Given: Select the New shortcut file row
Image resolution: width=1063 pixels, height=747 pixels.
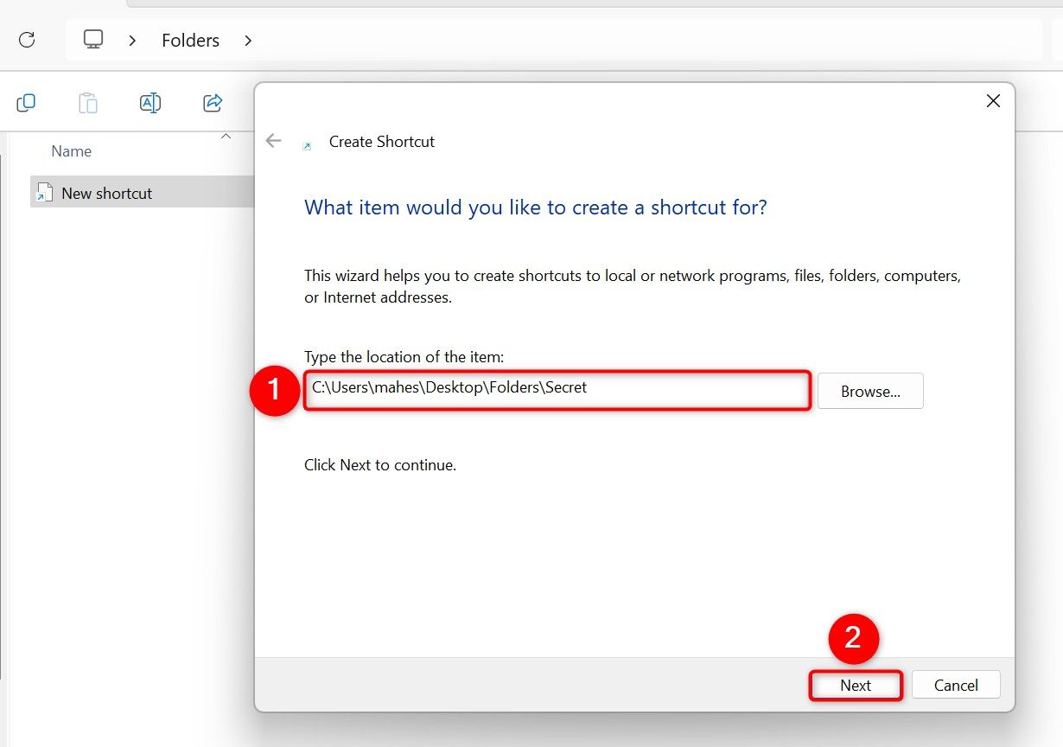Looking at the screenshot, I should coord(143,192).
